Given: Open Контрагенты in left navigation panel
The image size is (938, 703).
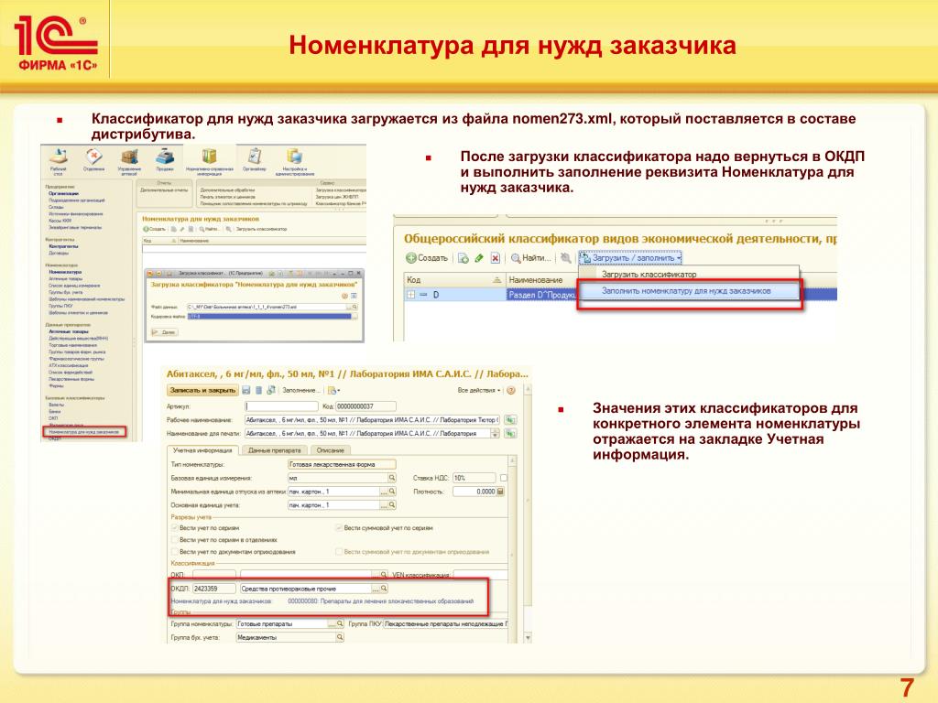Looking at the screenshot, I should (63, 246).
